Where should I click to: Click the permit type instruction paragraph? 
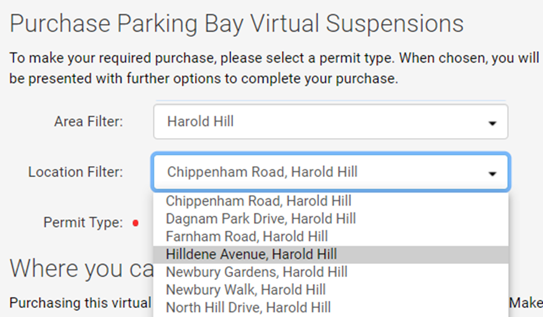274,68
